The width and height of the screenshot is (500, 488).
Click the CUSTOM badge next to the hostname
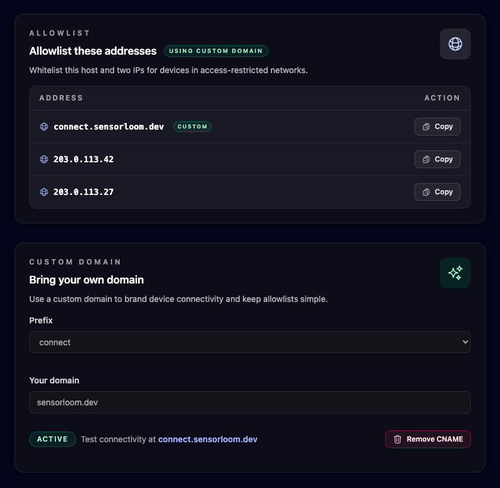[x=192, y=127]
